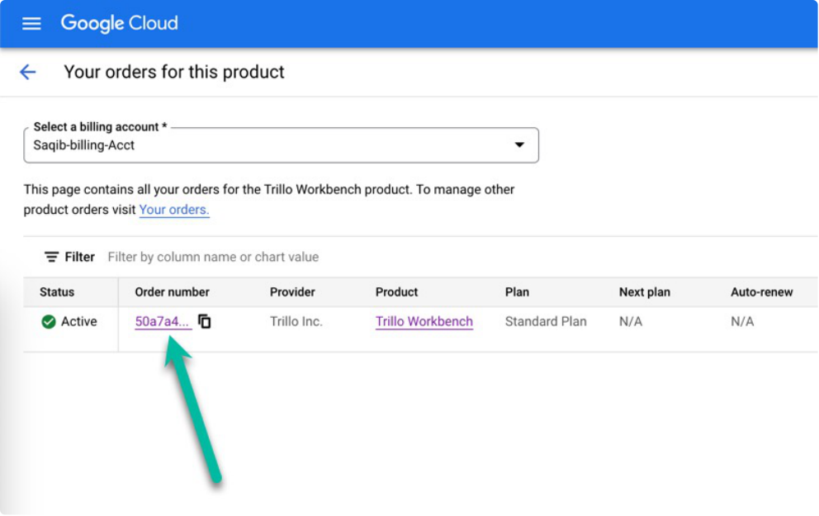Click the filter by column name input

tap(213, 257)
